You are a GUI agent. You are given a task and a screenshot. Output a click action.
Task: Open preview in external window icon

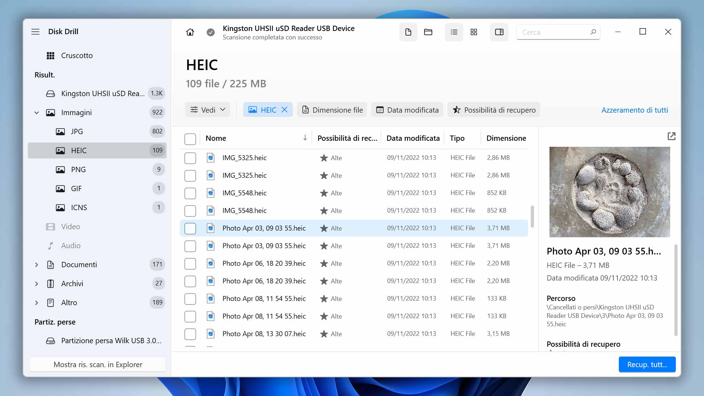[671, 136]
